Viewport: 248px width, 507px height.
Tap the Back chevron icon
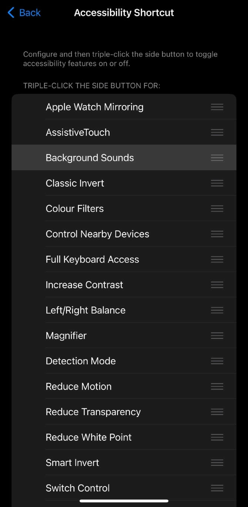(11, 13)
